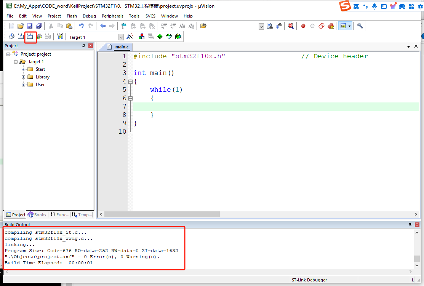Download code to flash with LOAD
Image resolution: width=424 pixels, height=286 pixels.
tap(60, 37)
